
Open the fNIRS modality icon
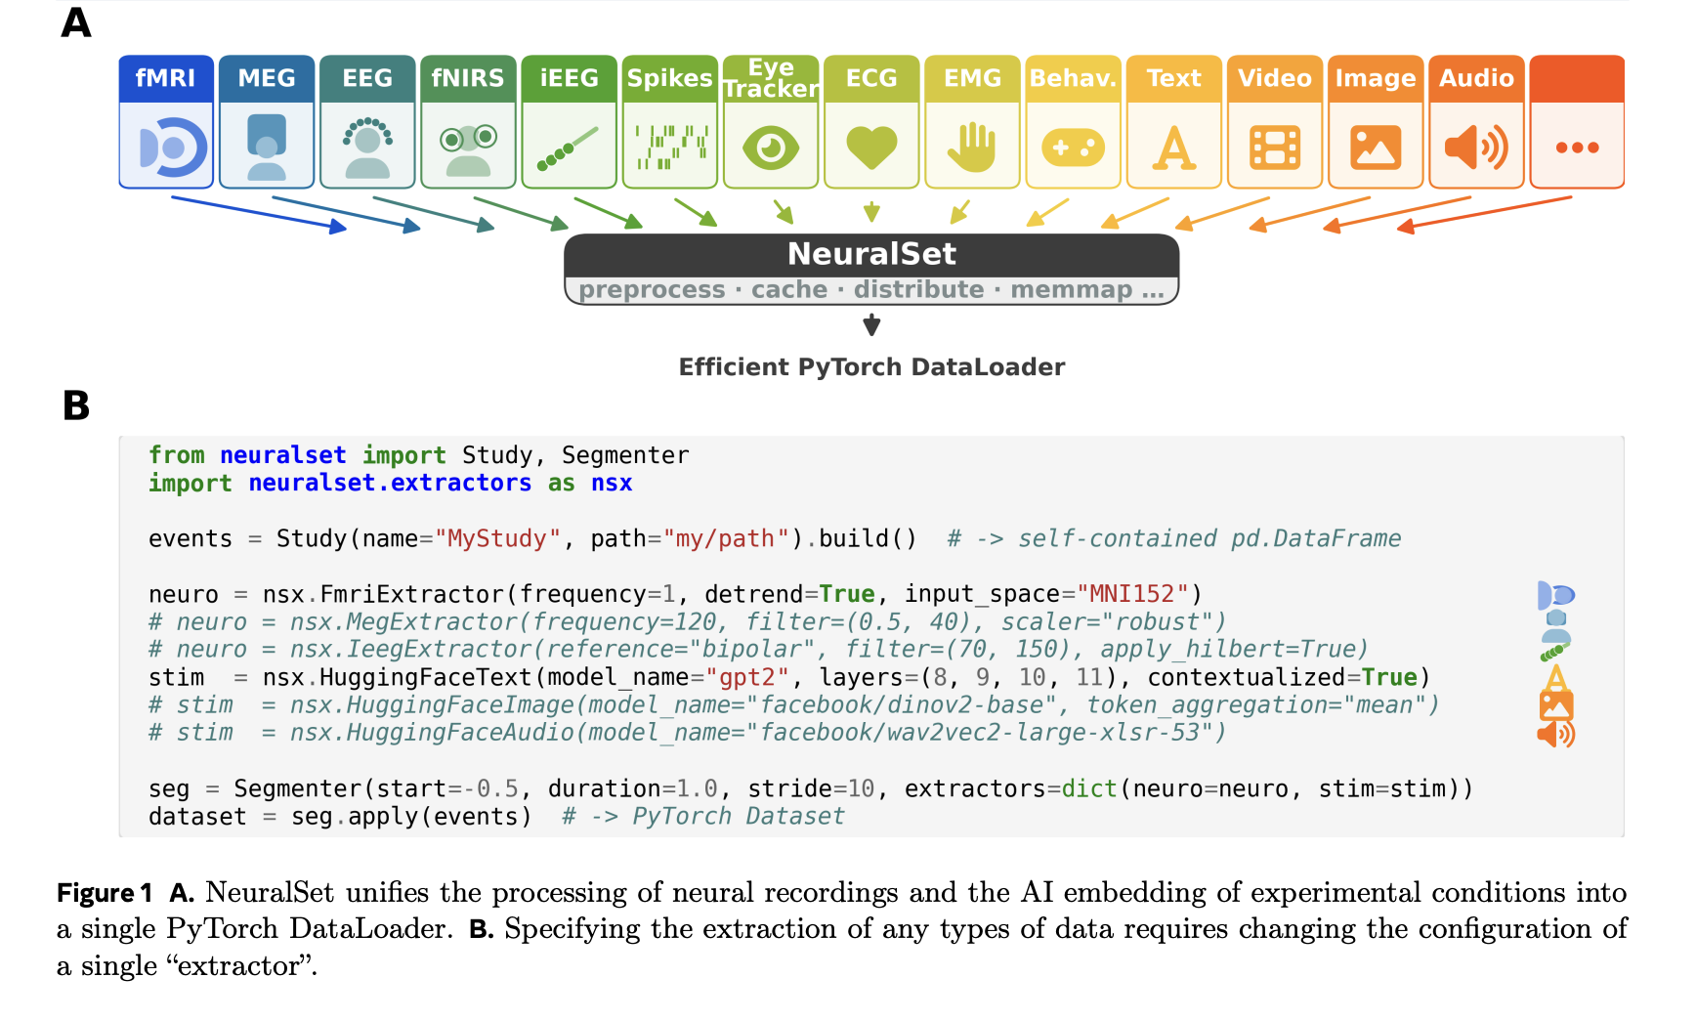(x=468, y=145)
